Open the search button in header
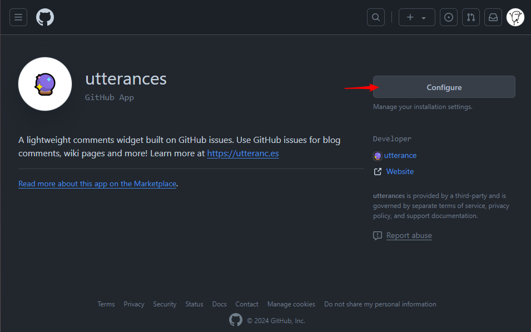The image size is (531, 332). (x=376, y=17)
